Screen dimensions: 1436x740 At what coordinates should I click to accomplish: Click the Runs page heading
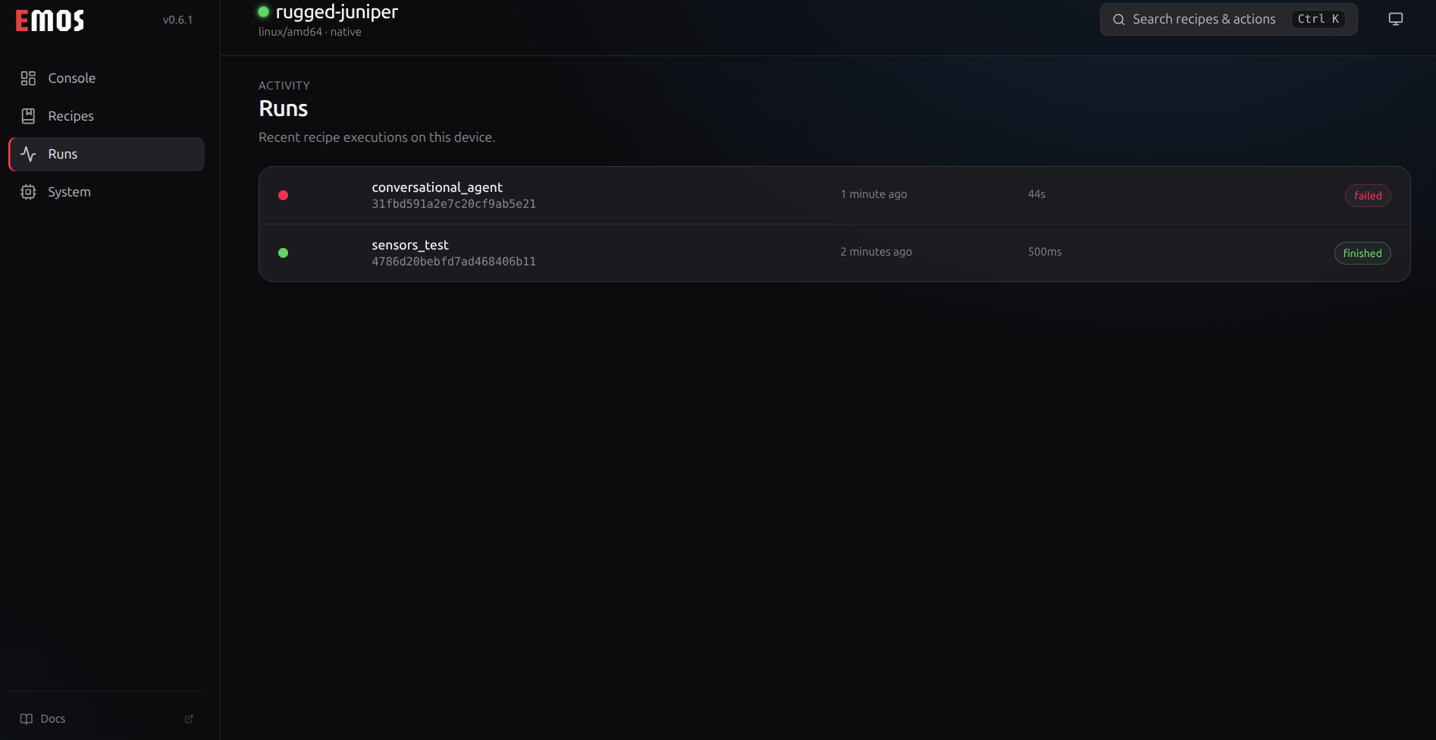tap(283, 108)
